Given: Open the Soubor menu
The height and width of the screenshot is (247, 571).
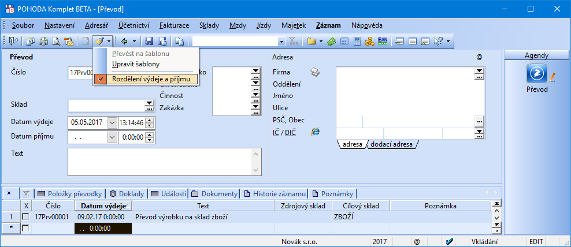Looking at the screenshot, I should (23, 25).
